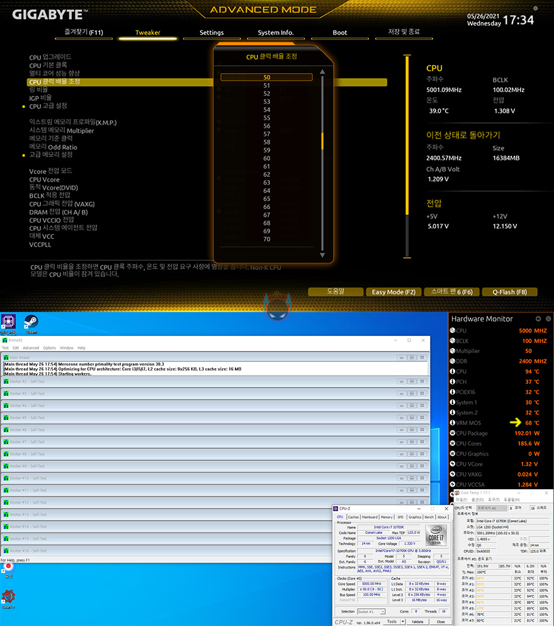Open the 파일(F) menu in Core Temp
This screenshot has width=554, height=626.
(461, 500)
